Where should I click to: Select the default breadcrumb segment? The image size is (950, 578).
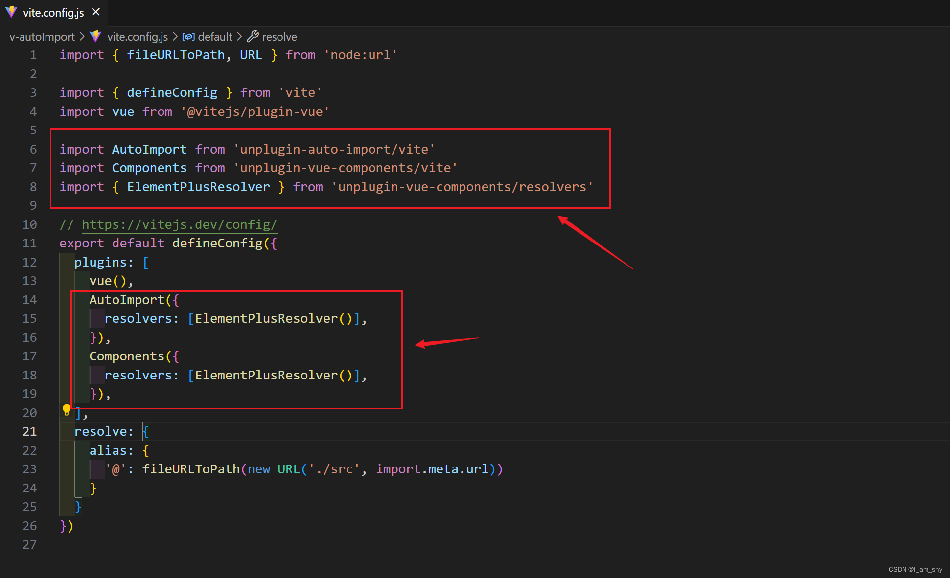click(215, 37)
